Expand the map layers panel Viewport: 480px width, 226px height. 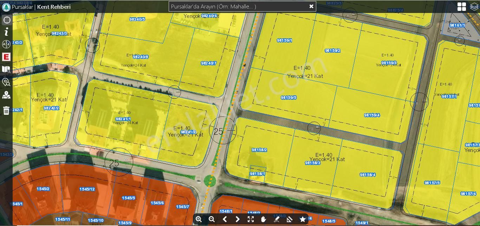coord(474,7)
